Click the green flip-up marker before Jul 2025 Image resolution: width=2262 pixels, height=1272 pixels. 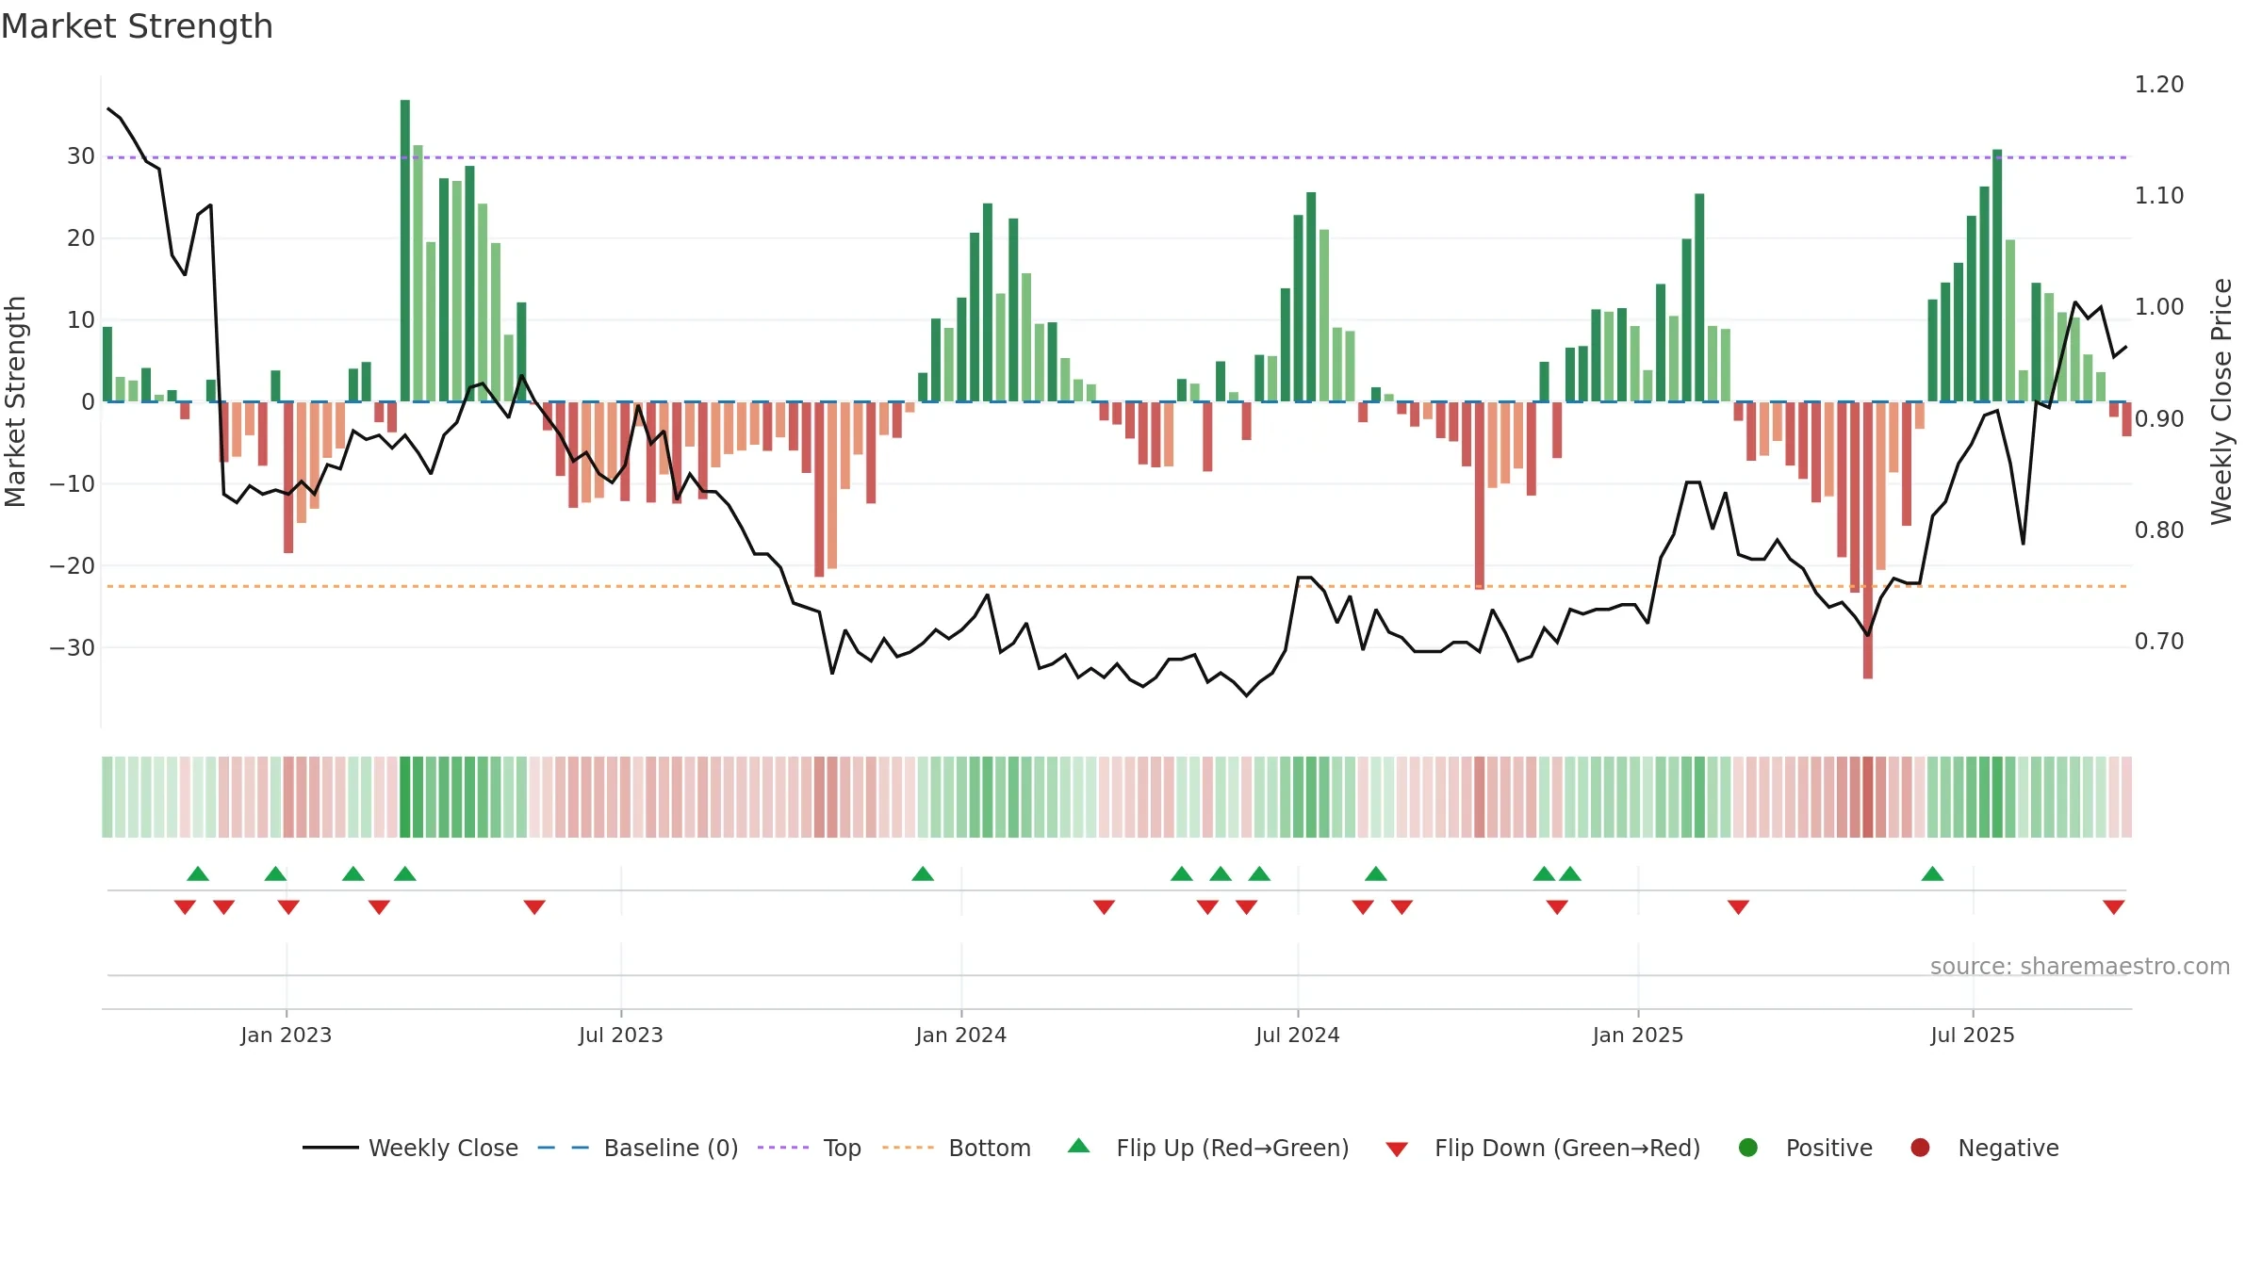[x=1933, y=873]
